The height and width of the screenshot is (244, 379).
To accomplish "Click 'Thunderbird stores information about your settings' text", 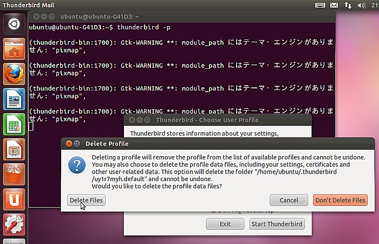I will [204, 133].
